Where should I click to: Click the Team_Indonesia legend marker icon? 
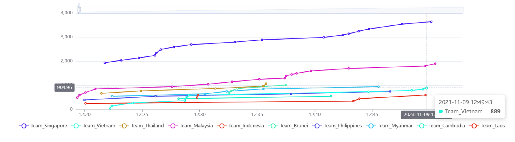222,126
